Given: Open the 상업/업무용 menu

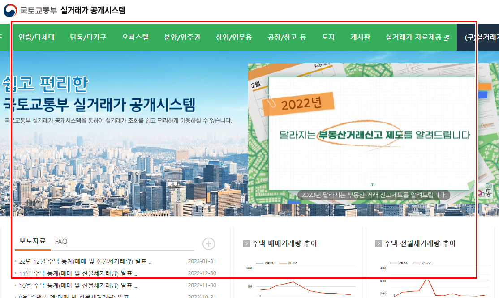Looking at the screenshot, I should point(234,37).
